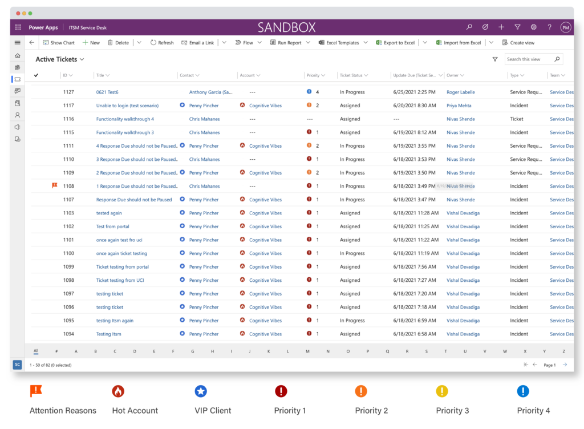Open the Power Apps waffle launcher

pyautogui.click(x=18, y=27)
